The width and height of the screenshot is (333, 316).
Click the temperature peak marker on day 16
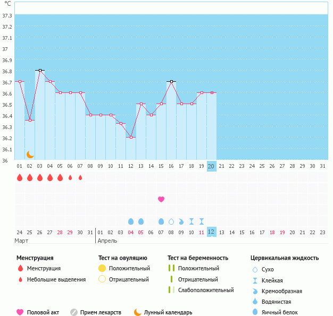pos(171,82)
